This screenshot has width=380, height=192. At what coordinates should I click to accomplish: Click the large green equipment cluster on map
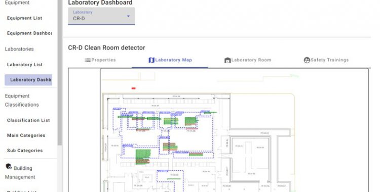[143, 157]
